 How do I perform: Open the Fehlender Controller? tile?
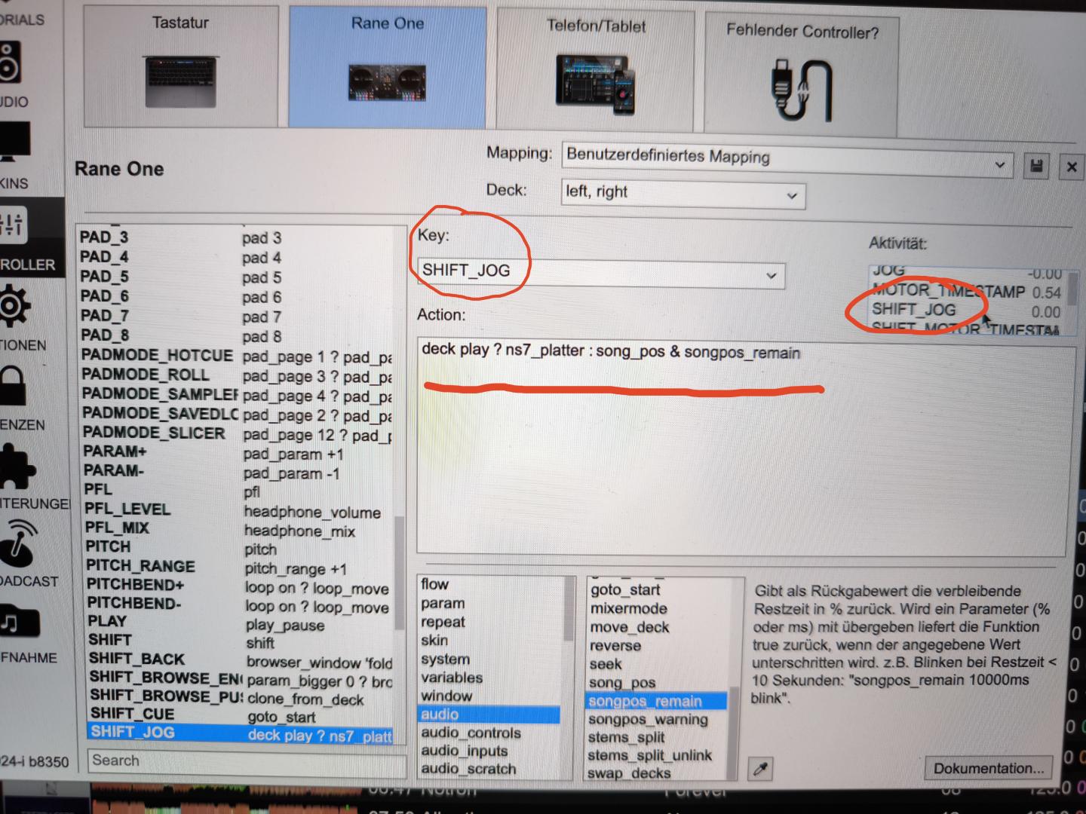801,74
